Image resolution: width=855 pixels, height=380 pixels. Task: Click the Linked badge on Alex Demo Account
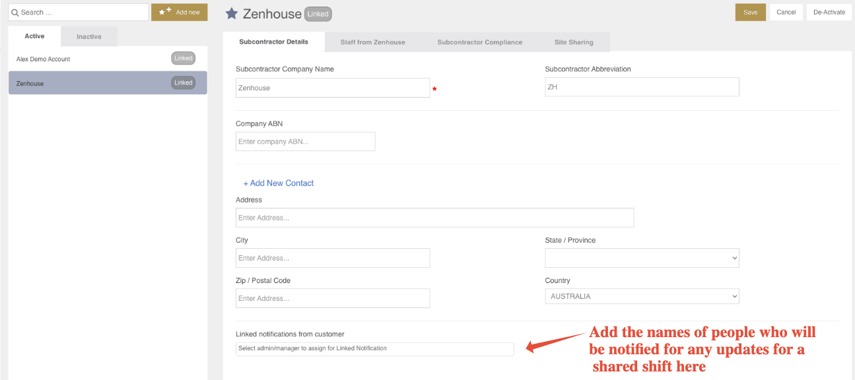click(x=184, y=58)
